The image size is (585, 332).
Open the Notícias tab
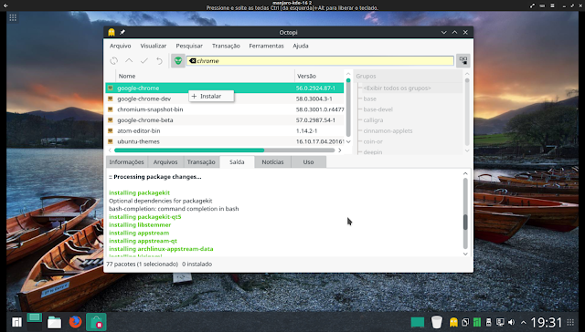tap(272, 162)
